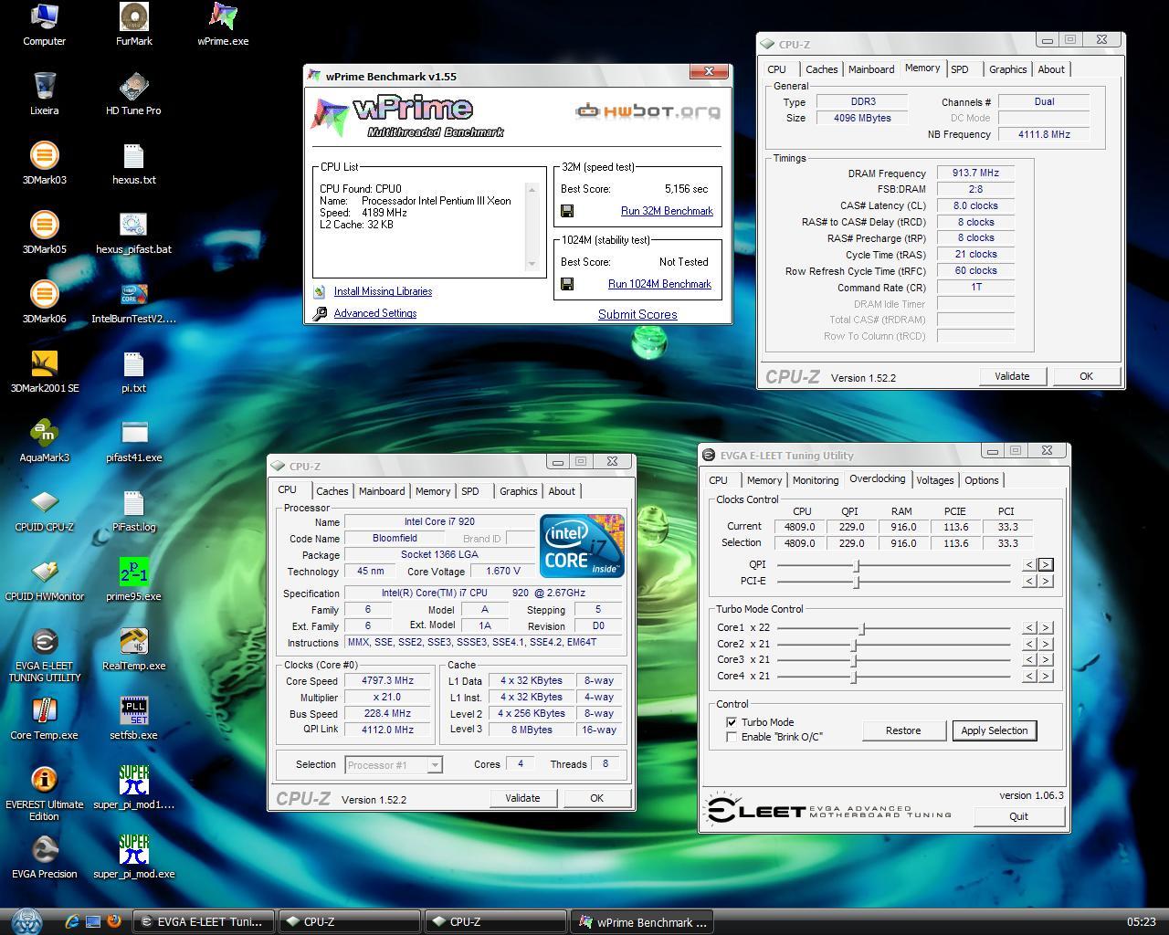This screenshot has width=1169, height=935.
Task: Open IntelBurnTestV2 desktop icon
Action: [x=133, y=302]
